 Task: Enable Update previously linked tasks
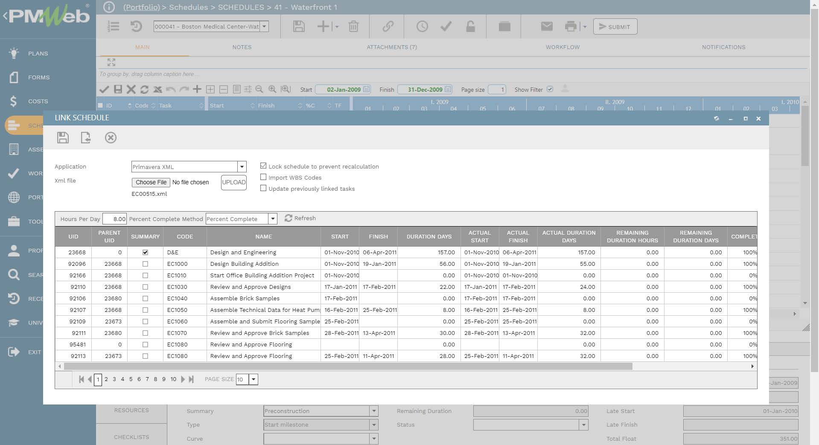(263, 188)
